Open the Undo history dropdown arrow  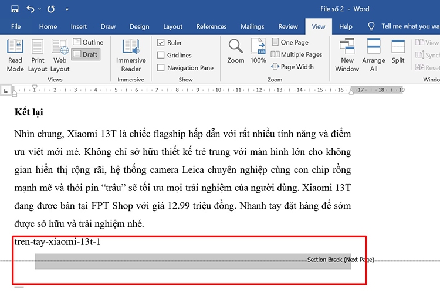point(39,9)
